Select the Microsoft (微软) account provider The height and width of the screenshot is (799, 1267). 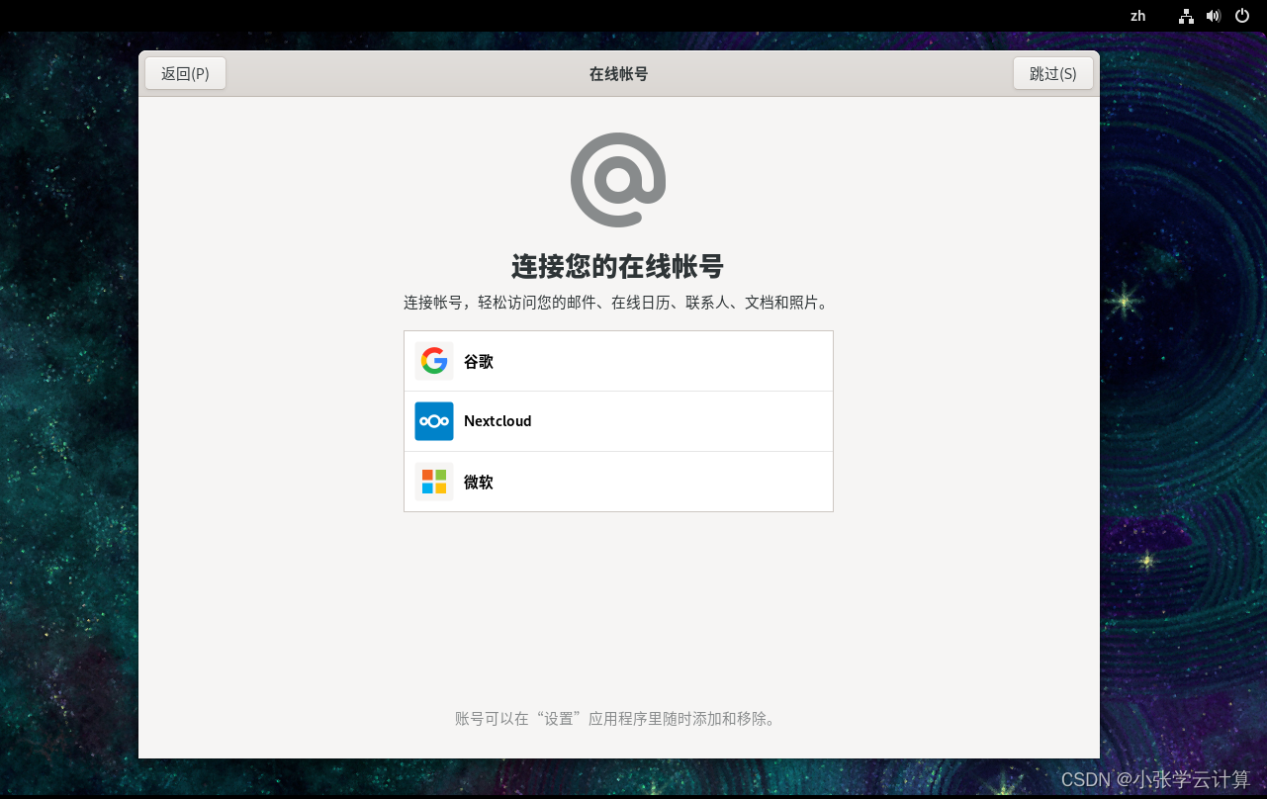(x=618, y=482)
